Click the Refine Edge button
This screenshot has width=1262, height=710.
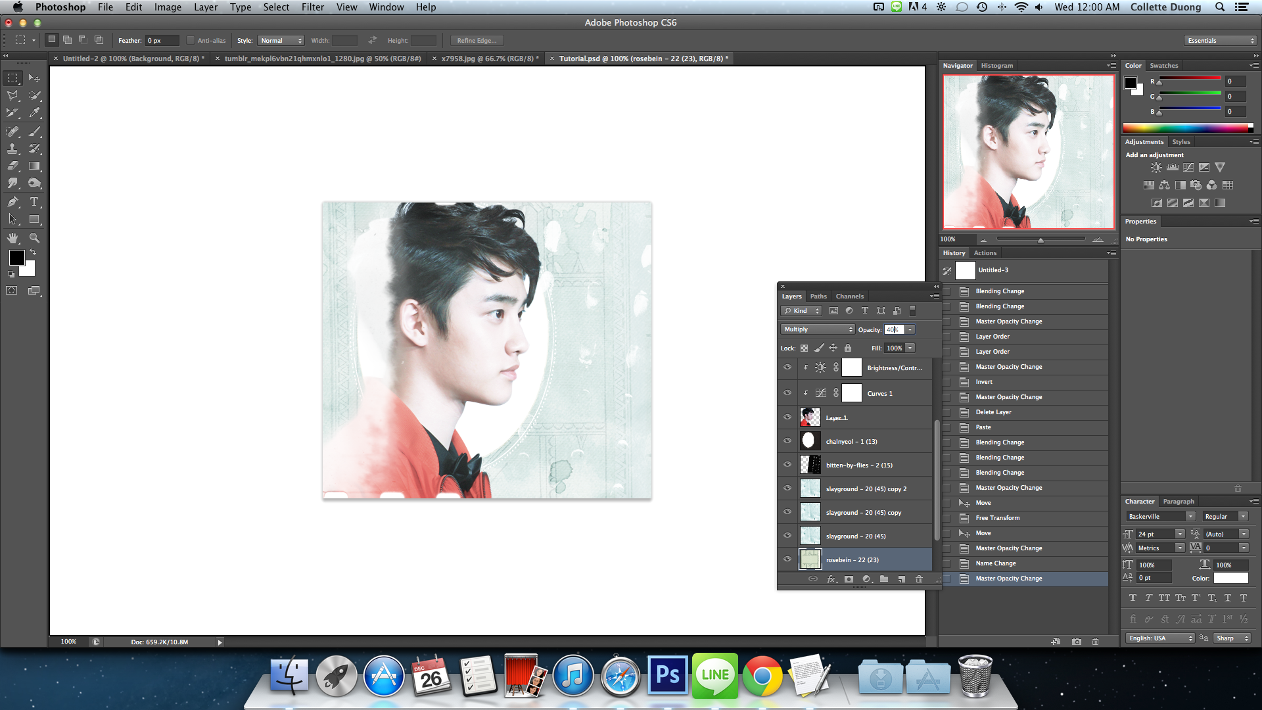pyautogui.click(x=477, y=41)
